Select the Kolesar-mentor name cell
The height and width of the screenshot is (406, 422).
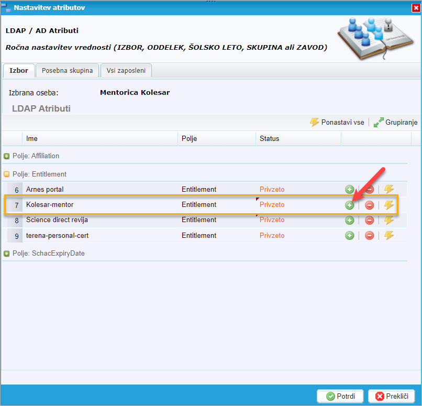(x=50, y=205)
